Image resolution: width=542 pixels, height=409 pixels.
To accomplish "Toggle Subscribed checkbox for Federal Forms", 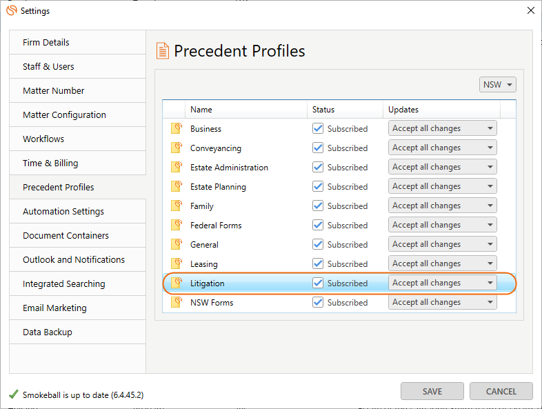I will coord(318,225).
